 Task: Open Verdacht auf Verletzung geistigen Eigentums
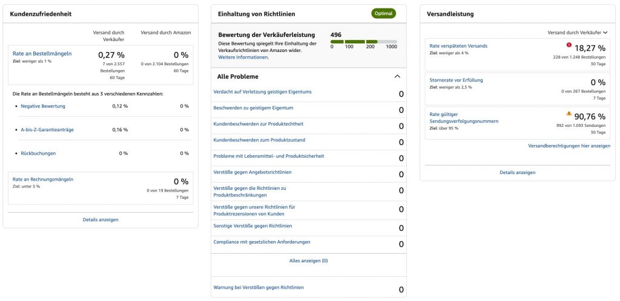[263, 92]
